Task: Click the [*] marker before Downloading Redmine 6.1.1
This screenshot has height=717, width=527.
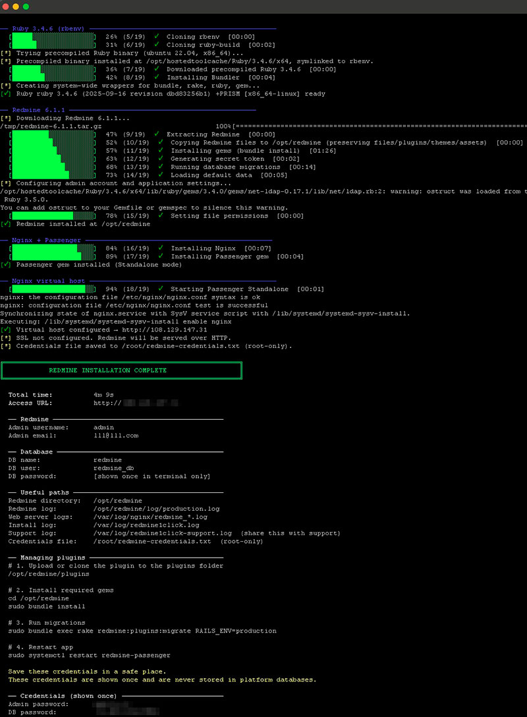Action: click(x=9, y=118)
